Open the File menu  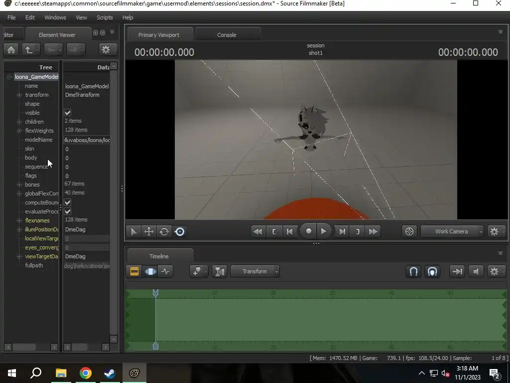pos(11,17)
